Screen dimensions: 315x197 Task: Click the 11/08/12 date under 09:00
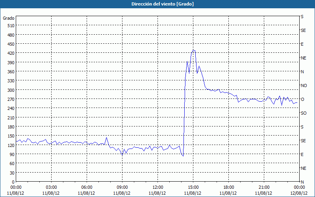tap(122, 193)
